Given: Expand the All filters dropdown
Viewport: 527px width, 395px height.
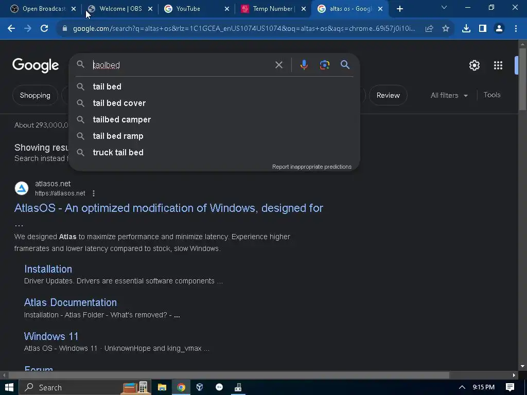Looking at the screenshot, I should pyautogui.click(x=449, y=95).
